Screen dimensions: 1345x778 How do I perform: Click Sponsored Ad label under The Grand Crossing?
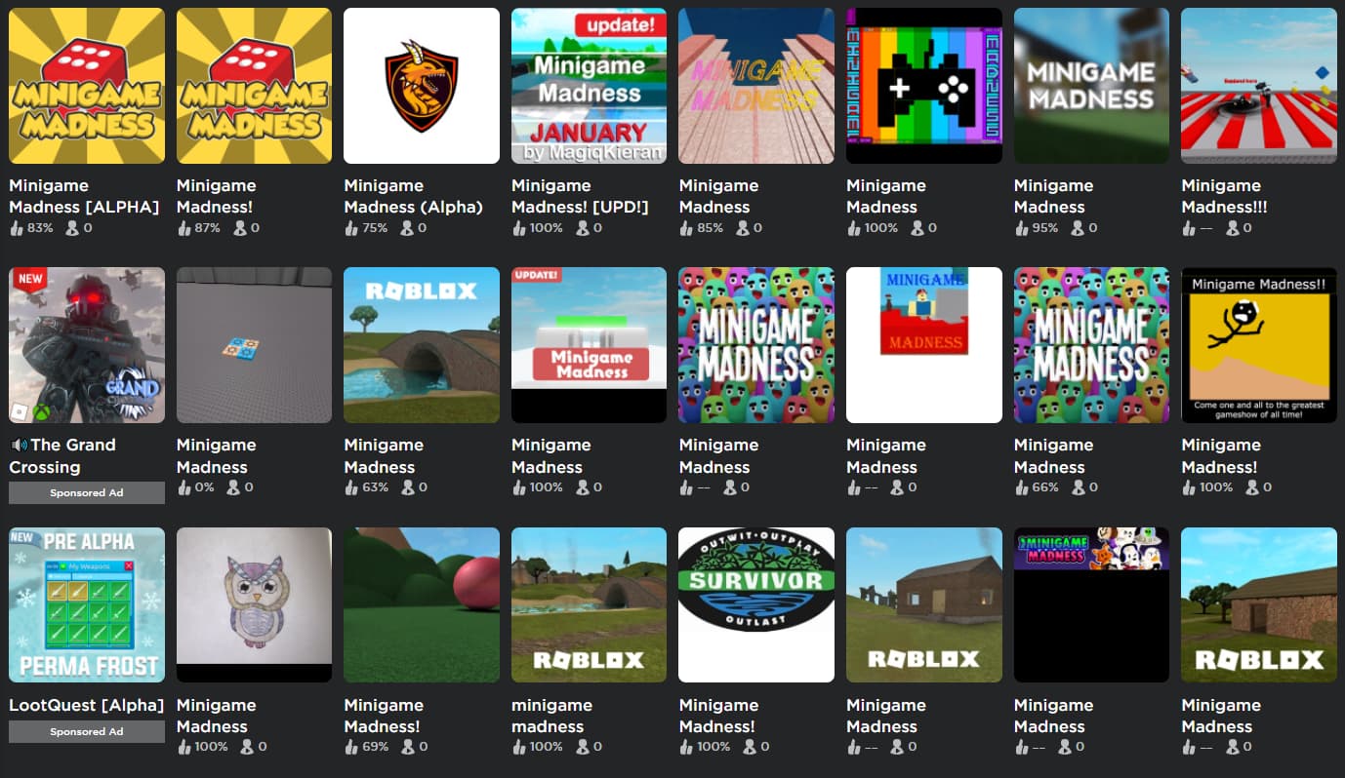[87, 492]
